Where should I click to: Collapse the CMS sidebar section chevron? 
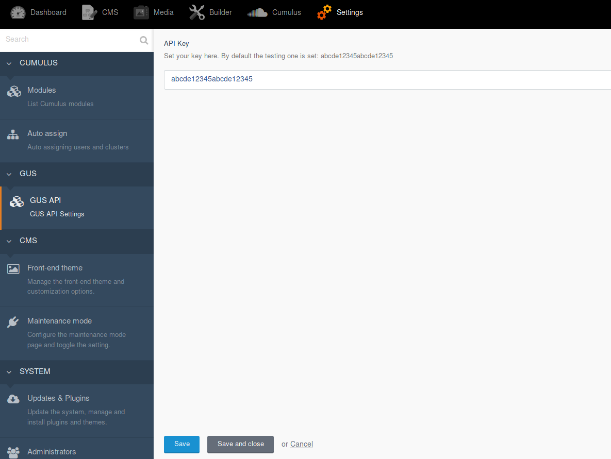tap(9, 241)
